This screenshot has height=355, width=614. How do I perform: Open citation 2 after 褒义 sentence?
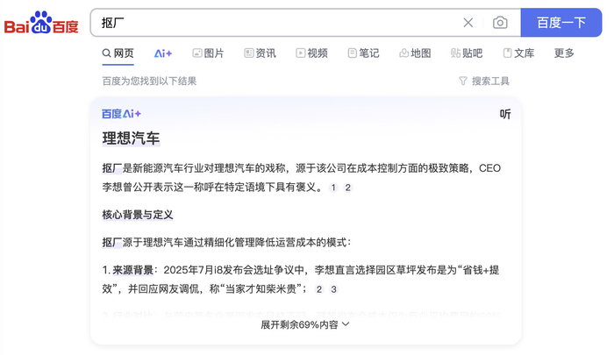[x=347, y=188]
